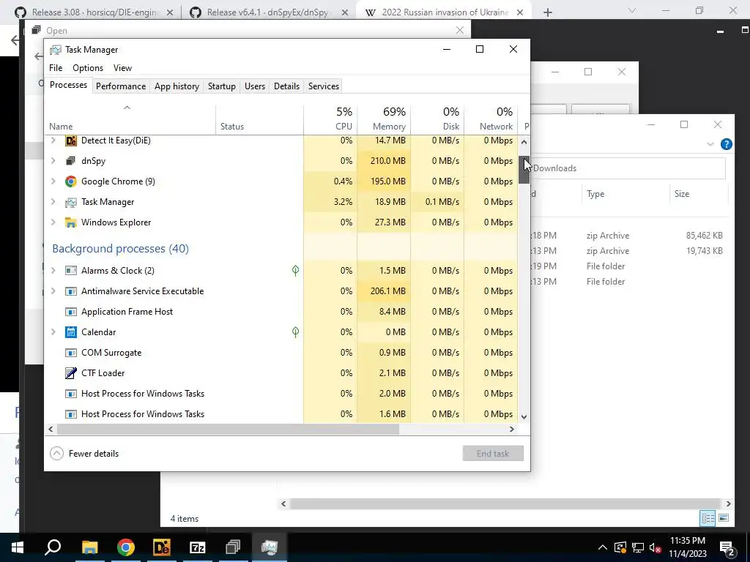Sort processes by the CPU column
Screen dimensions: 750x562
330,118
